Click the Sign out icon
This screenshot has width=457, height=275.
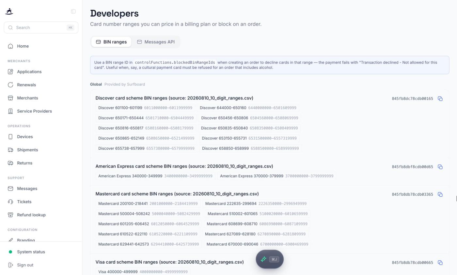[10, 265]
